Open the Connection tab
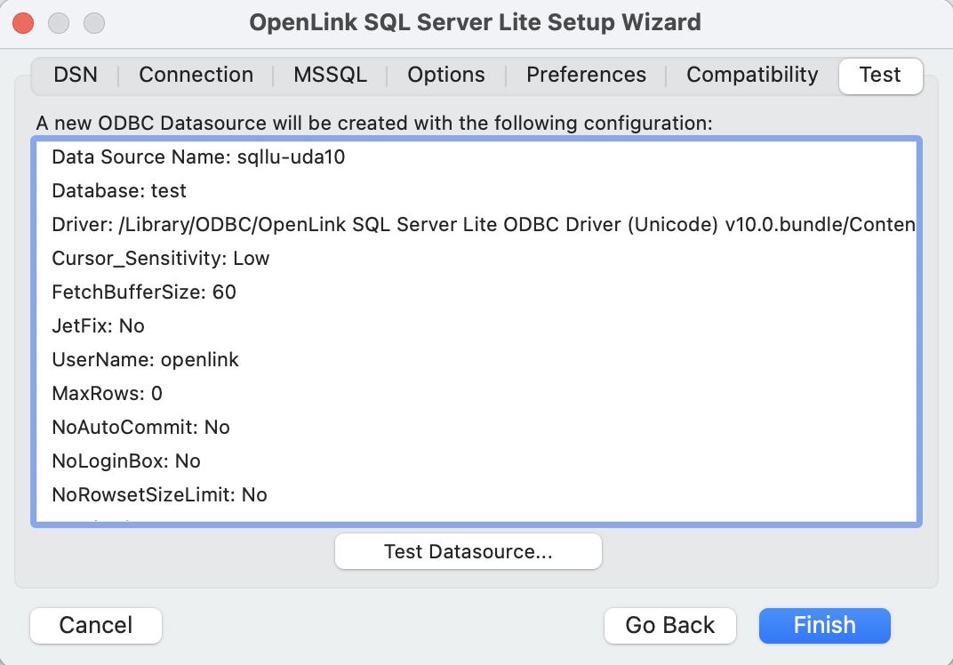This screenshot has height=665, width=953. [196, 75]
